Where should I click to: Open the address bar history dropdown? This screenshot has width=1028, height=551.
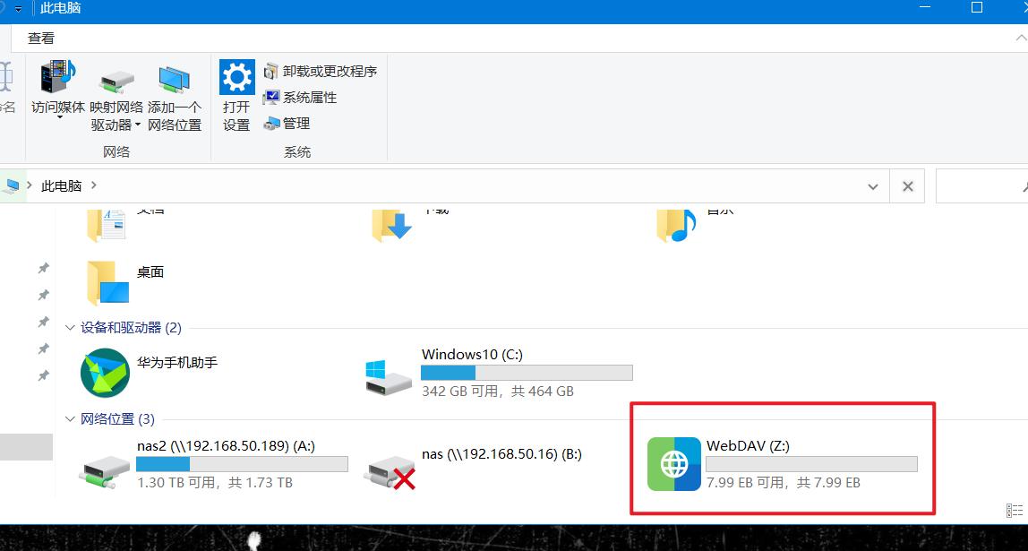(872, 185)
